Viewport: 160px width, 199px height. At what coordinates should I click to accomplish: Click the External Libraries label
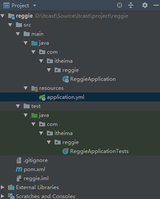(37, 187)
